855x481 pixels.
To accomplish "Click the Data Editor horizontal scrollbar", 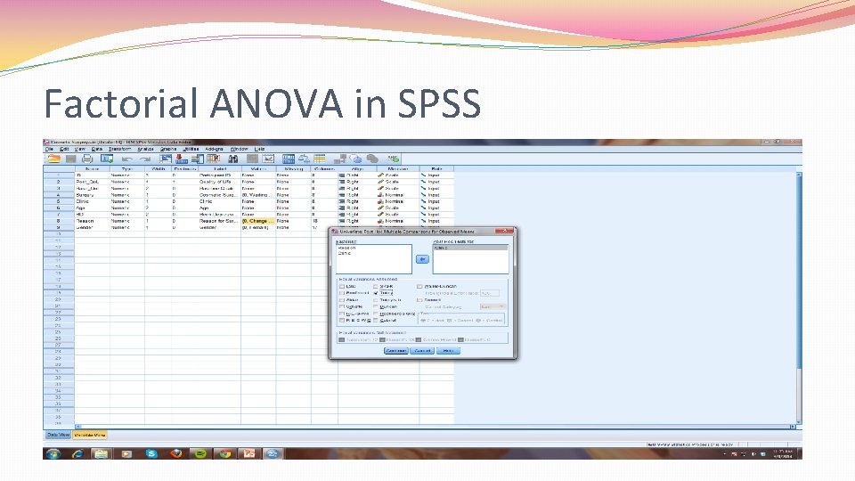I will tap(434, 427).
